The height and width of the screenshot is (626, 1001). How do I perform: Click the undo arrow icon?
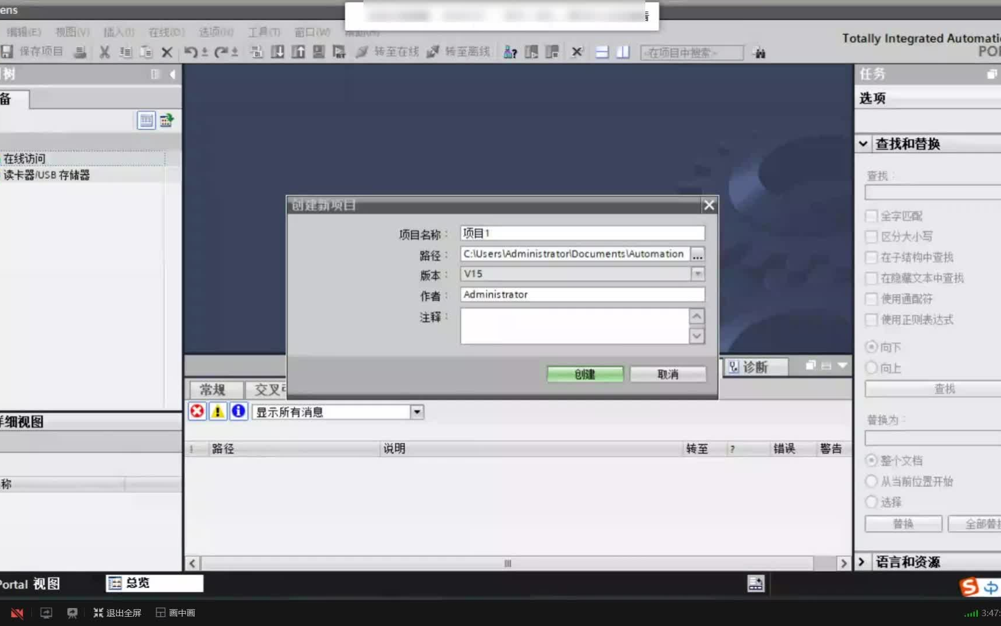click(191, 52)
